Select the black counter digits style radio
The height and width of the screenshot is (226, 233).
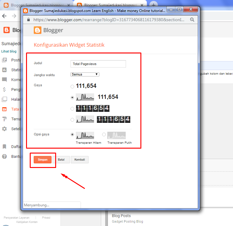pyautogui.click(x=72, y=109)
